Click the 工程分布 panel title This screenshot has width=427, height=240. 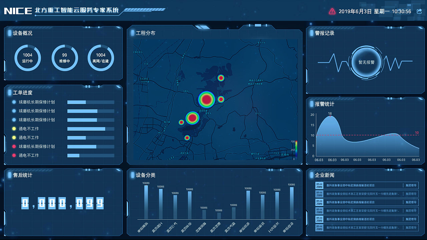[x=146, y=33]
